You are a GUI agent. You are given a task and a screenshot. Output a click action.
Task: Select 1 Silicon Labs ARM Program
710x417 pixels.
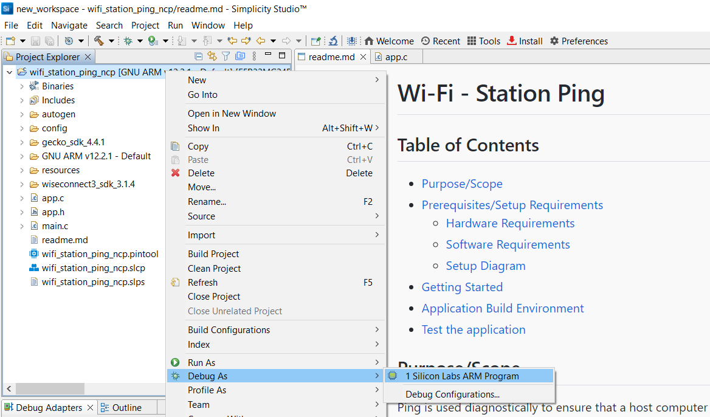point(462,376)
